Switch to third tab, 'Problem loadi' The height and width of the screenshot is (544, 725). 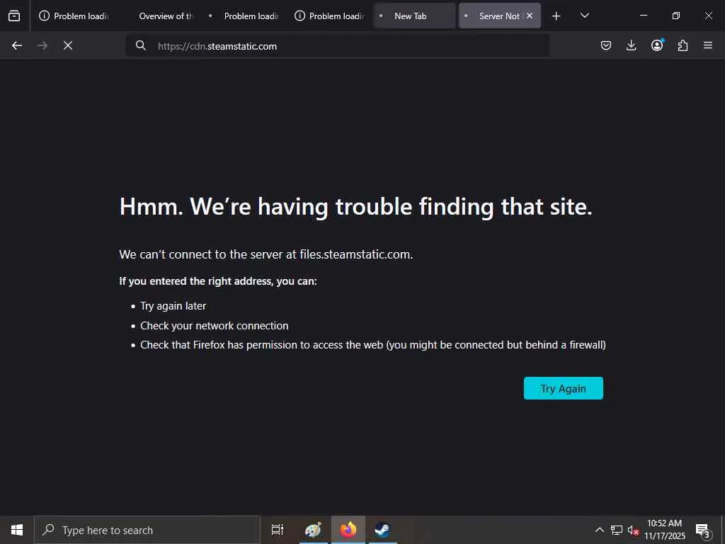244,16
